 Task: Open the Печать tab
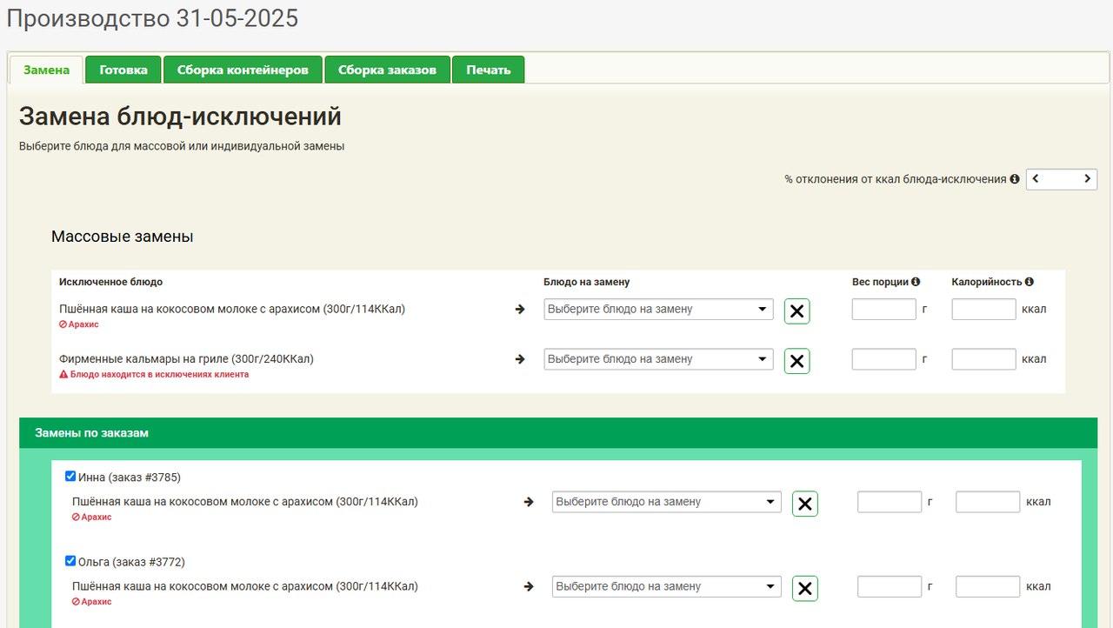point(488,70)
